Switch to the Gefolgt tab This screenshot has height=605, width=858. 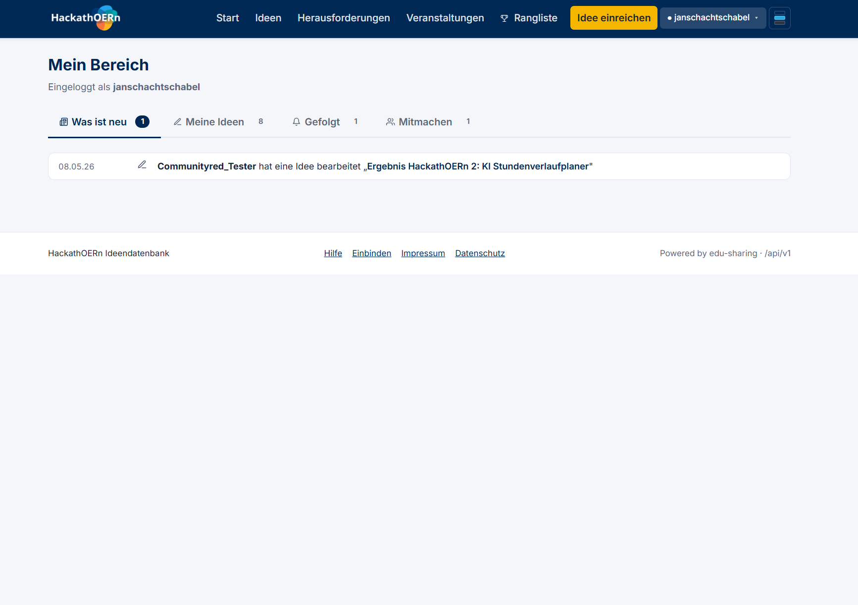tap(325, 122)
